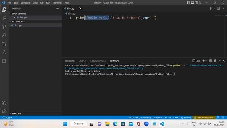Select the Code terminal instance

point(196,61)
